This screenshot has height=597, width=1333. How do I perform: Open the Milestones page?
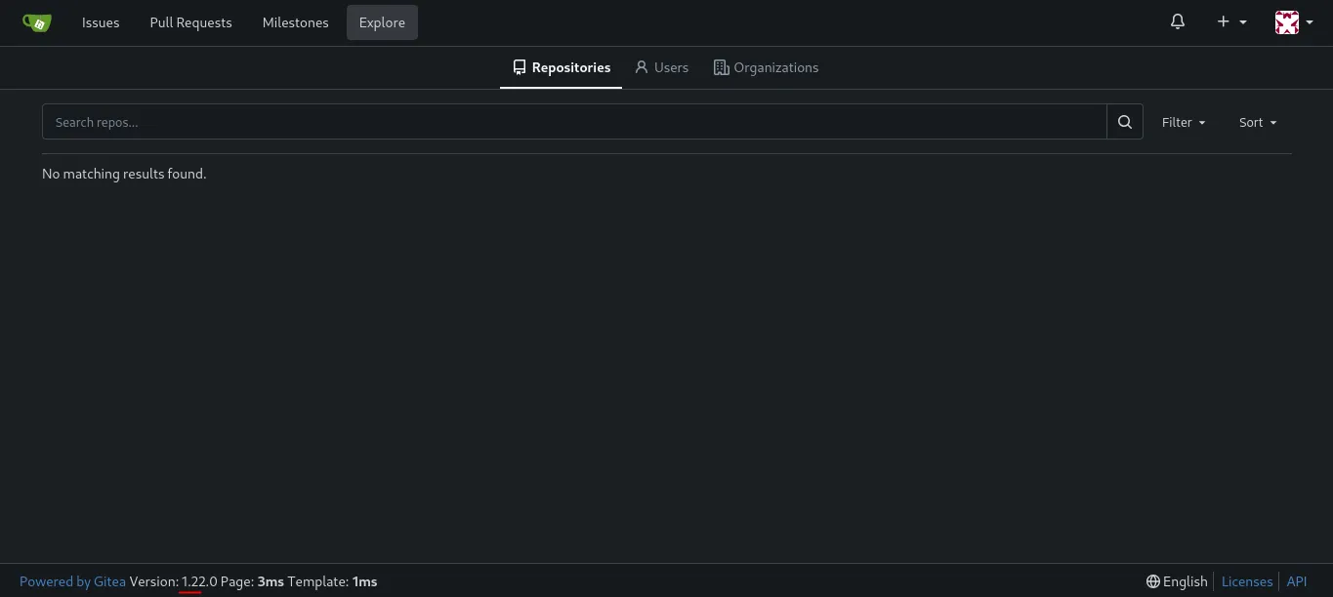(295, 22)
